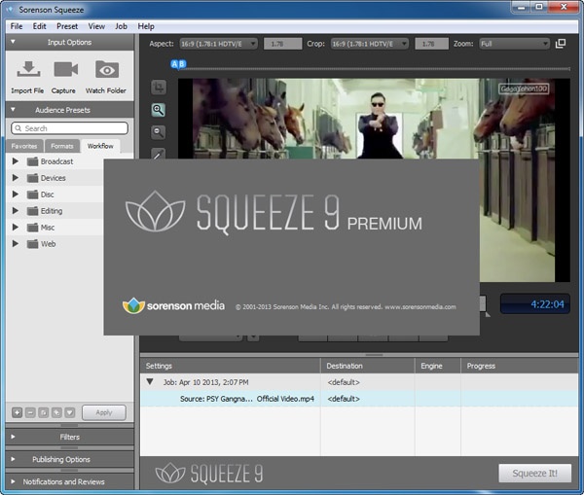Open the View menu

point(96,26)
